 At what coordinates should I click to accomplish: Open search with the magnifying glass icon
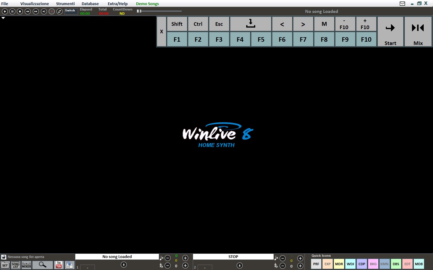[x=42, y=265]
